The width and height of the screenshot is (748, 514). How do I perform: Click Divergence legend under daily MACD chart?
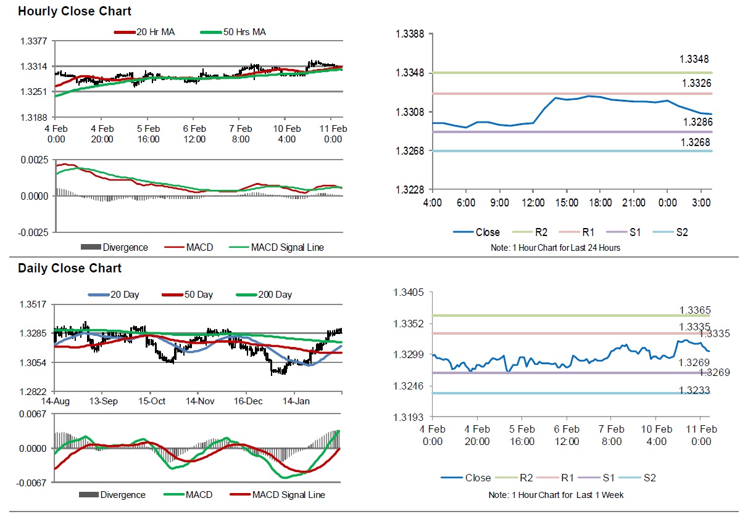pos(112,494)
